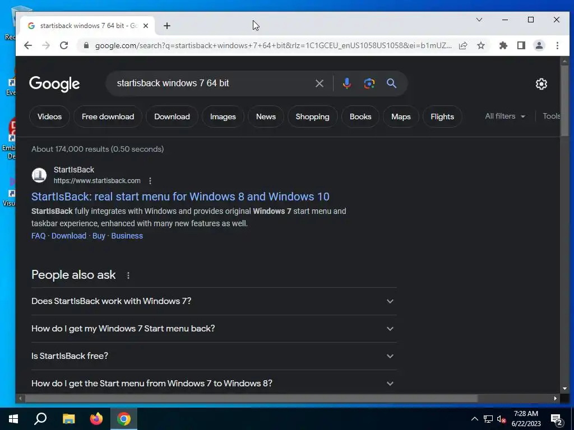This screenshot has height=430, width=574.
Task: Select the Download filter chip
Action: click(172, 116)
